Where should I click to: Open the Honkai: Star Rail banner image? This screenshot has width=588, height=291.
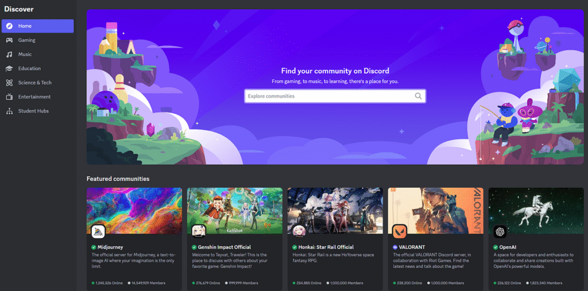tap(335, 211)
